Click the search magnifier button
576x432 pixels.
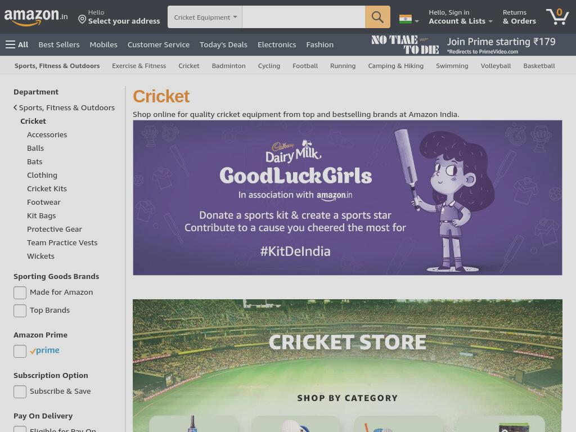[x=377, y=17]
